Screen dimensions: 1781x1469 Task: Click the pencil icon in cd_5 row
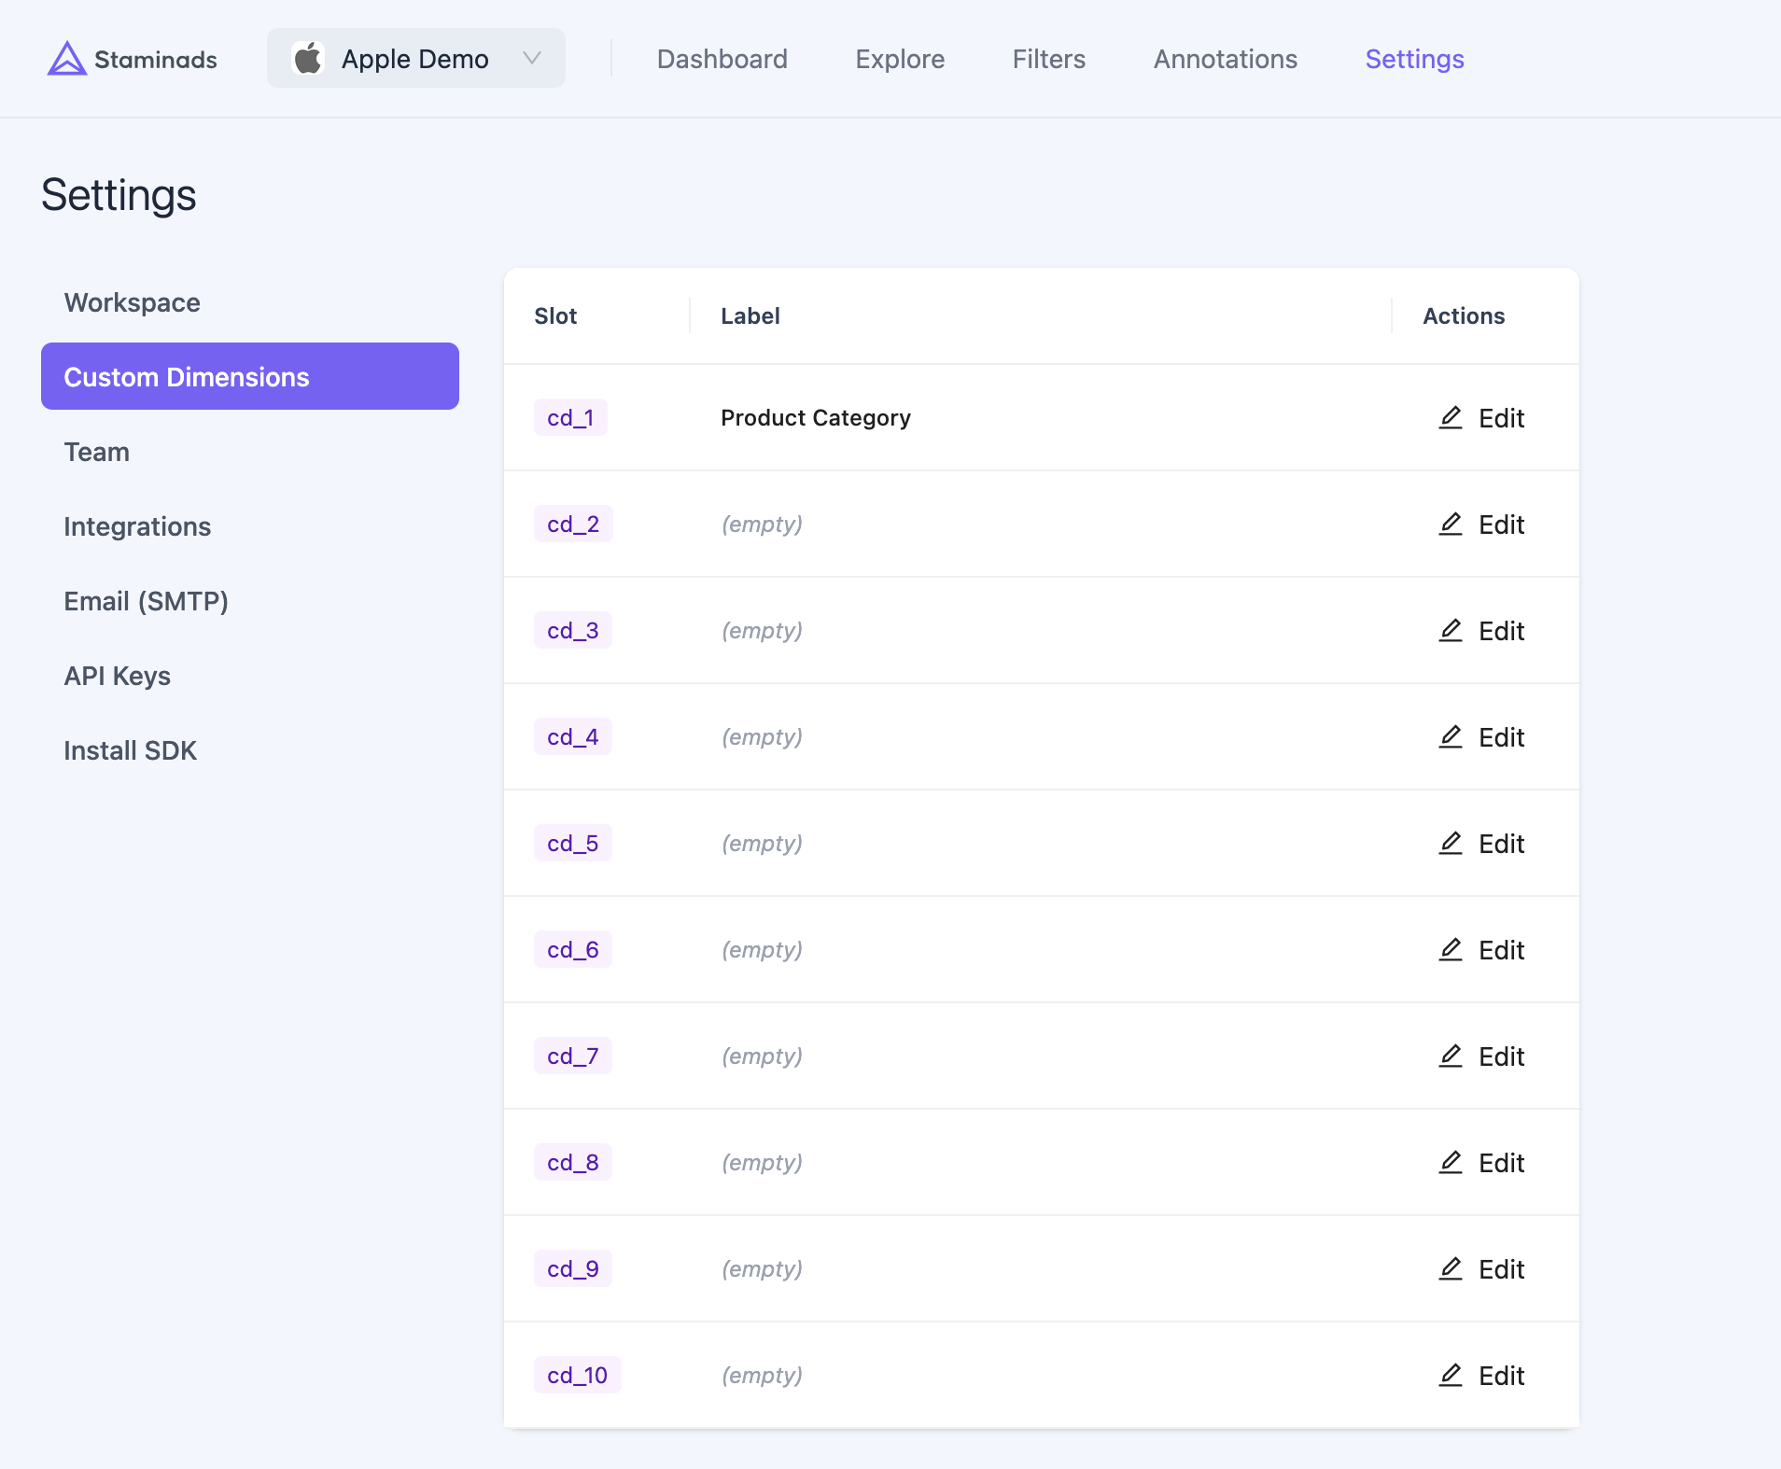pos(1451,843)
